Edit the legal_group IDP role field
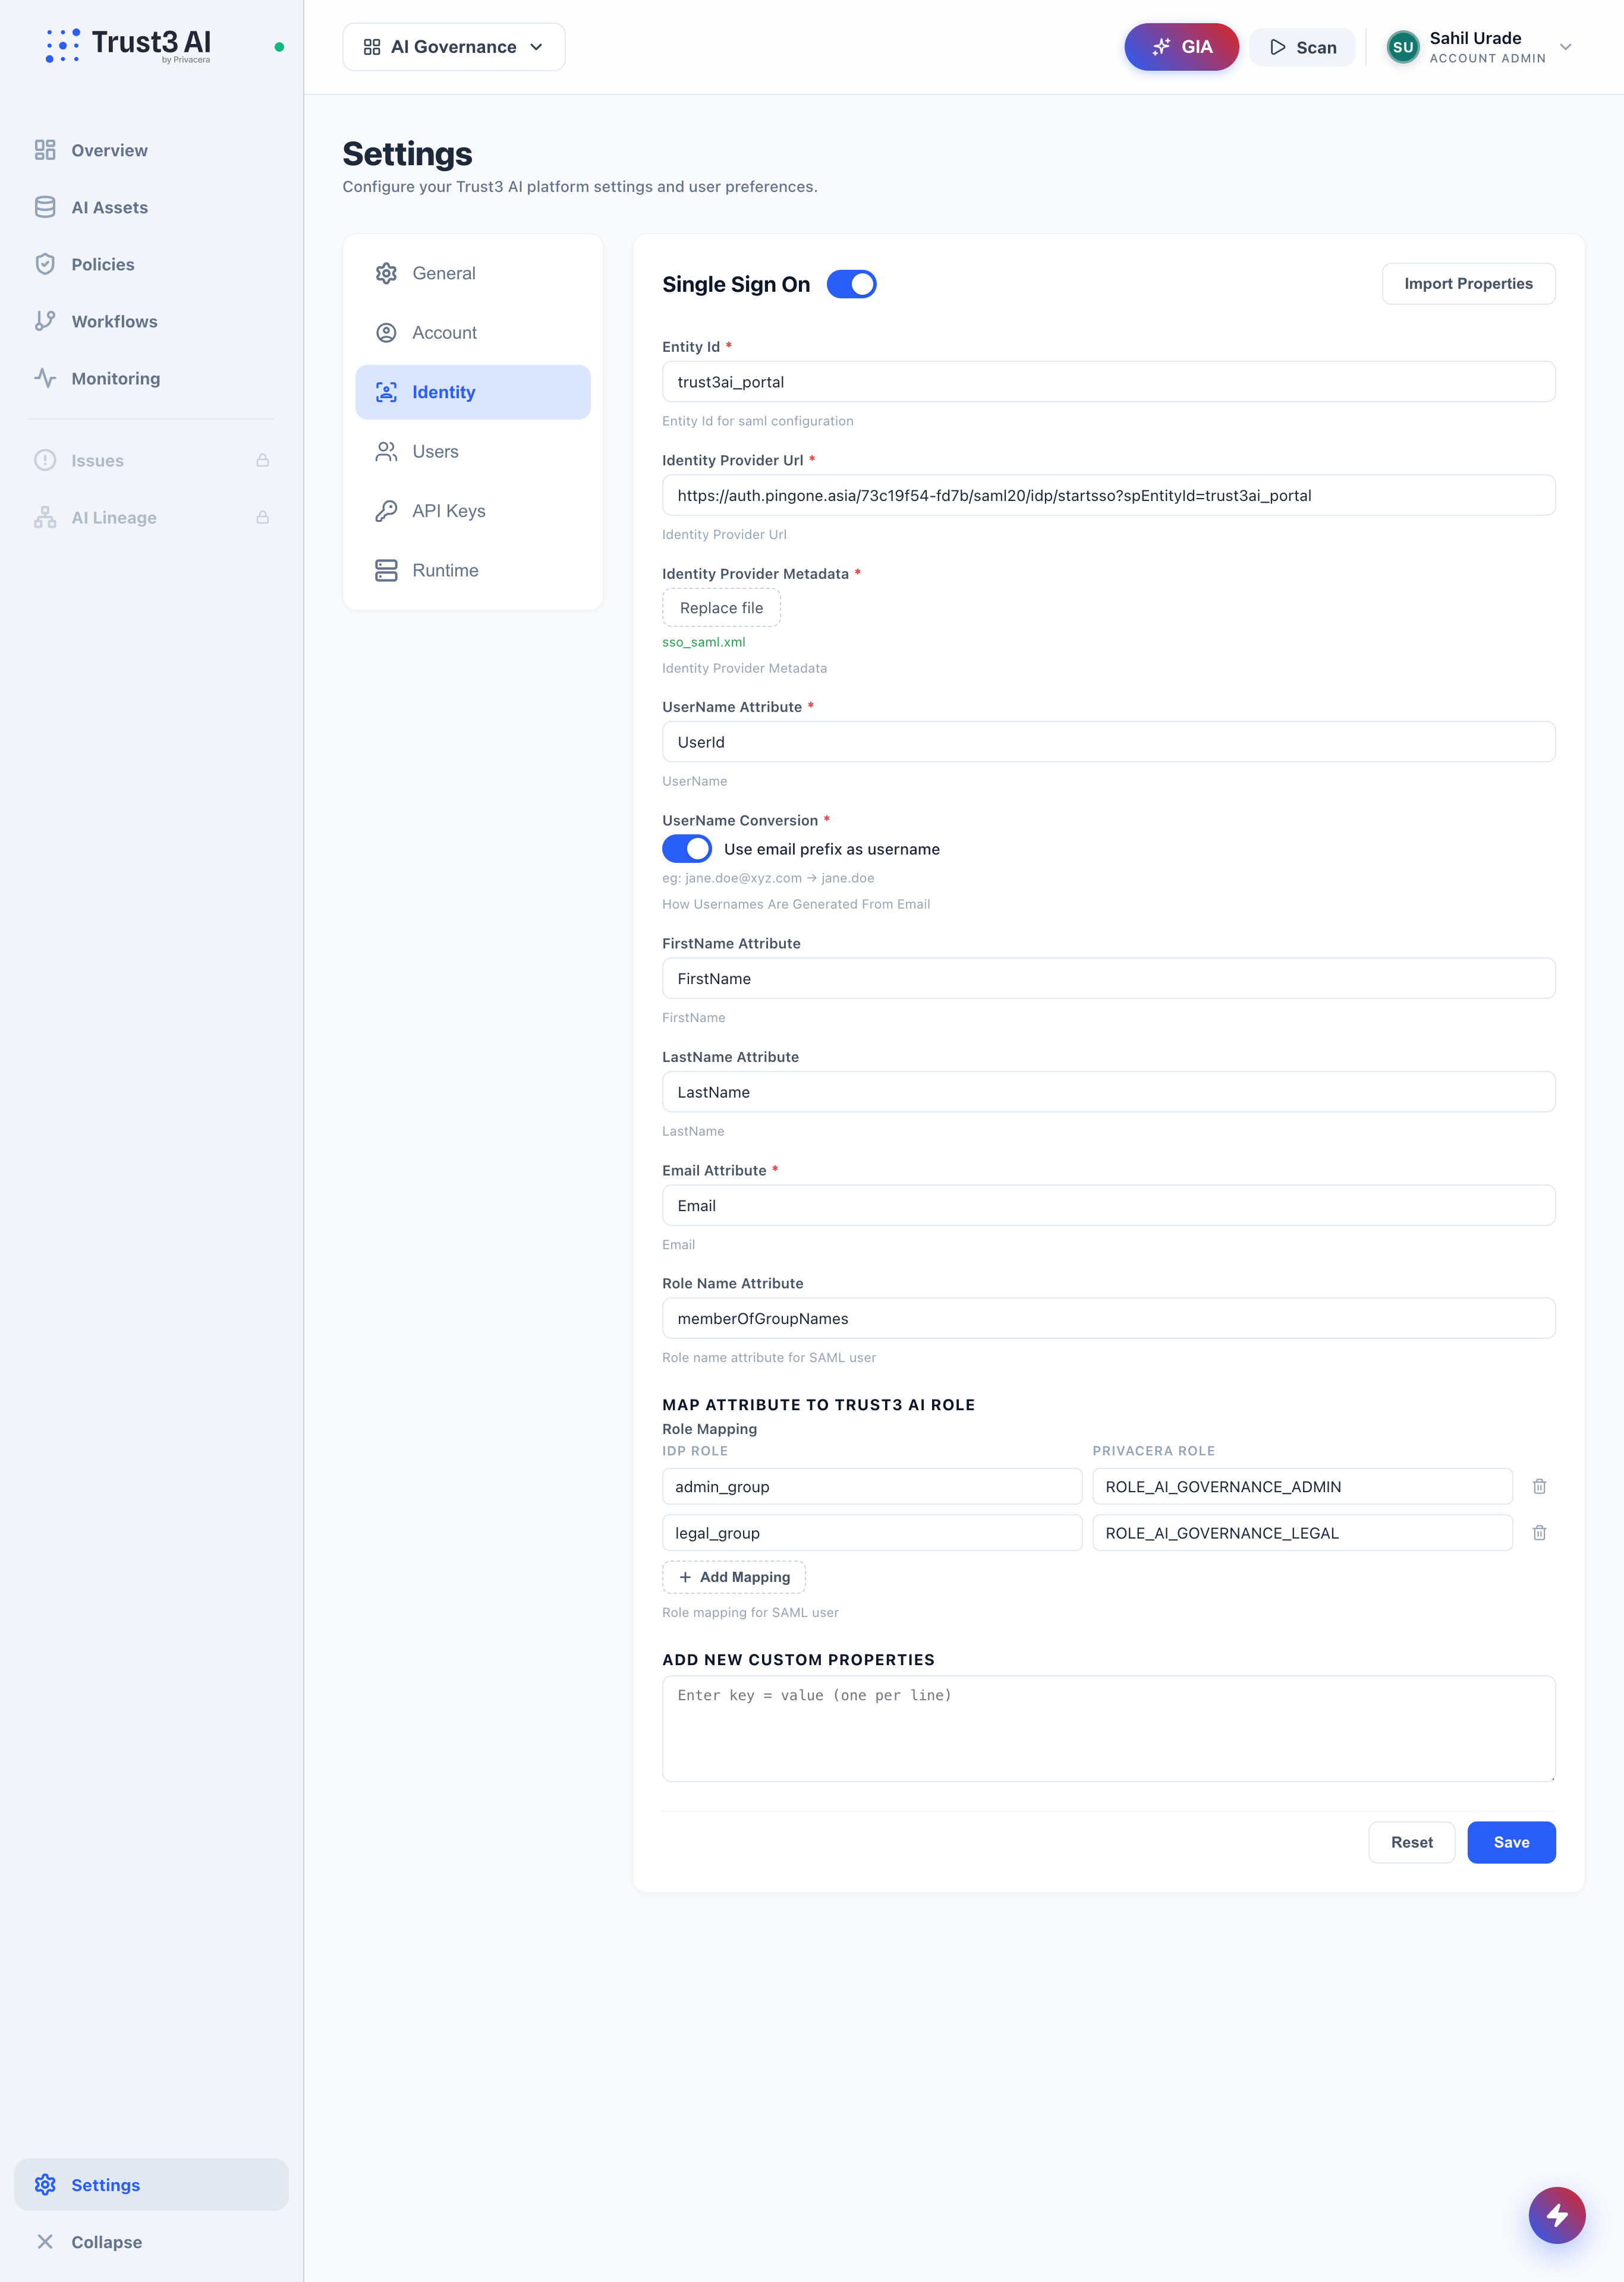This screenshot has width=1624, height=2282. coord(872,1533)
